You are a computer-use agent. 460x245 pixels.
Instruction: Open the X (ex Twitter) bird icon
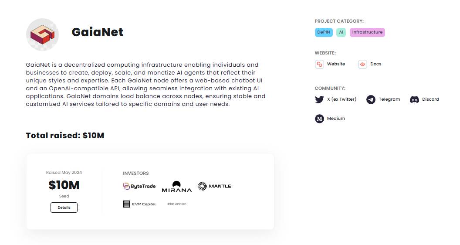pyautogui.click(x=319, y=99)
